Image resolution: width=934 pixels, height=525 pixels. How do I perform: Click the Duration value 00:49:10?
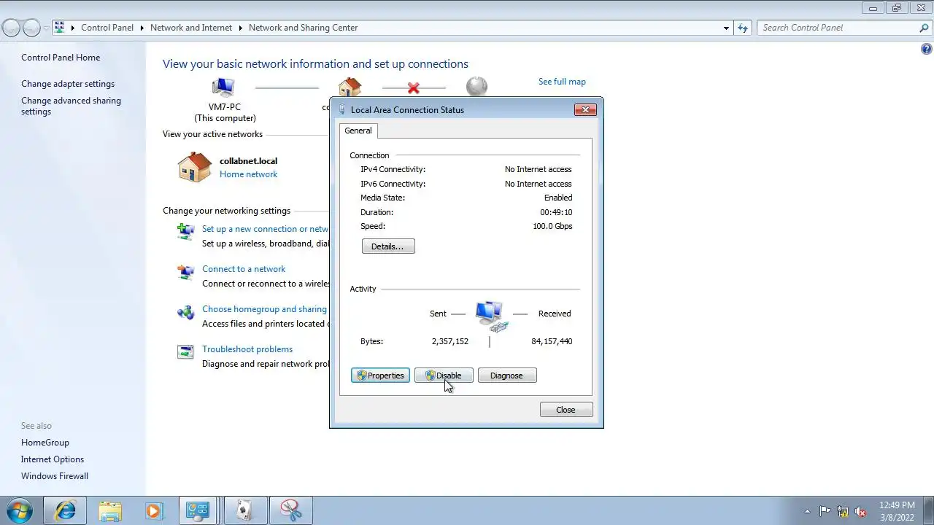click(x=556, y=212)
